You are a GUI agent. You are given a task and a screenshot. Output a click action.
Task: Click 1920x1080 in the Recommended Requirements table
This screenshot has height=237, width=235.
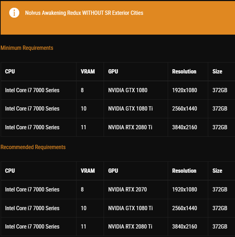pos(185,190)
